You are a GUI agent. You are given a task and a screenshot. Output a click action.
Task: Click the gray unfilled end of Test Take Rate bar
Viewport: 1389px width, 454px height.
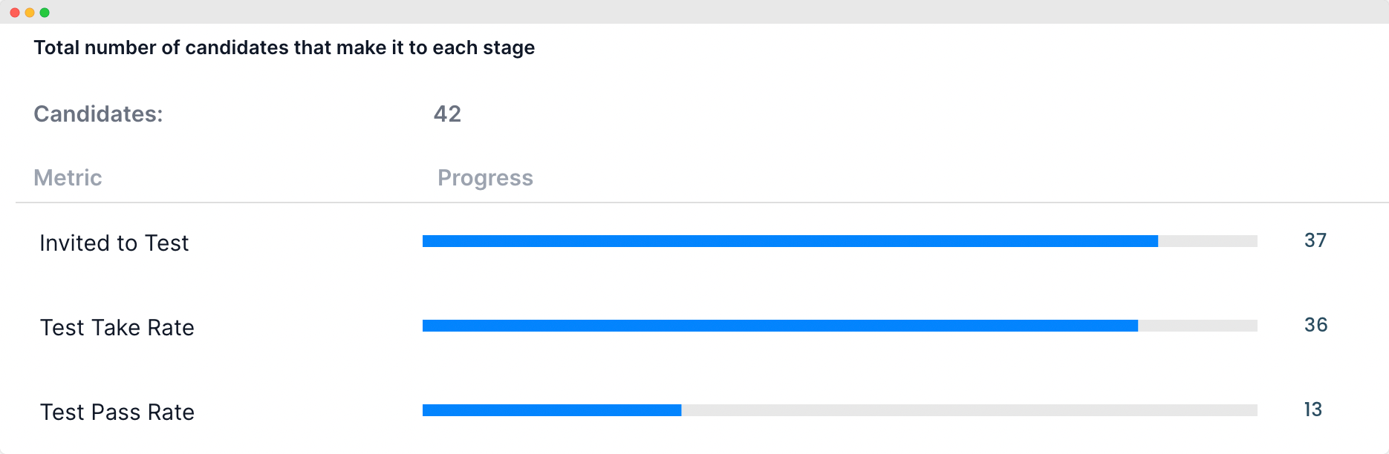pyautogui.click(x=1197, y=326)
